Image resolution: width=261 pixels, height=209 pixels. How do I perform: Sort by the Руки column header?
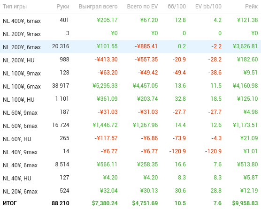point(63,7)
